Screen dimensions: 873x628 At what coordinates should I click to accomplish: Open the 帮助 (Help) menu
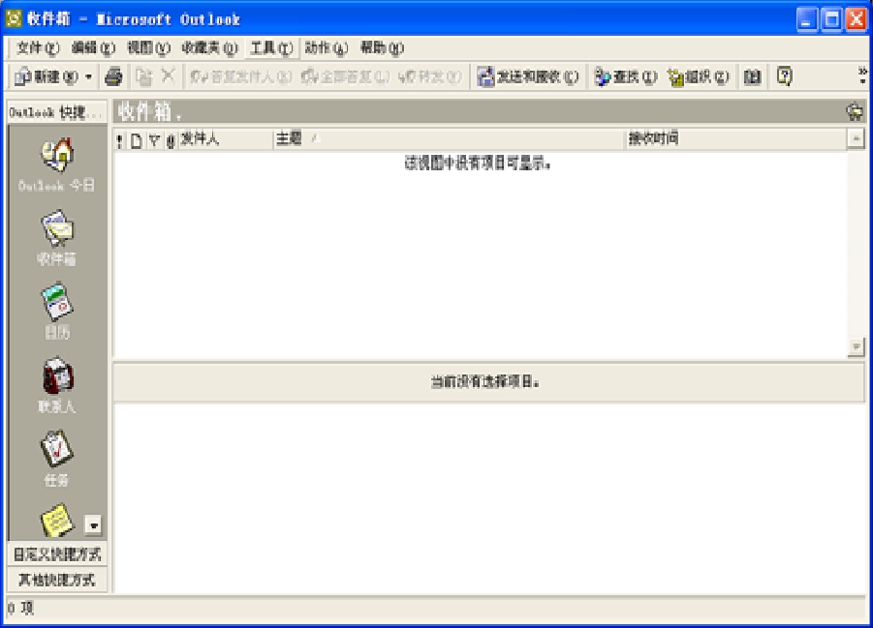pos(382,47)
